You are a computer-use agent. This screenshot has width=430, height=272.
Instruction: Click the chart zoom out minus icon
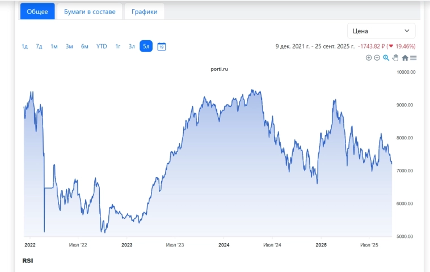(x=377, y=58)
